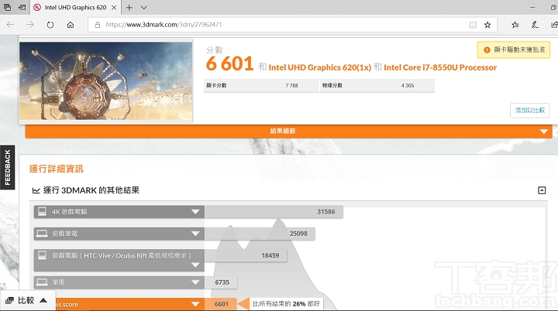Screen dimensions: 558x311
Task: Click the desktop icon in HTC Vive row
Action: 42,255
